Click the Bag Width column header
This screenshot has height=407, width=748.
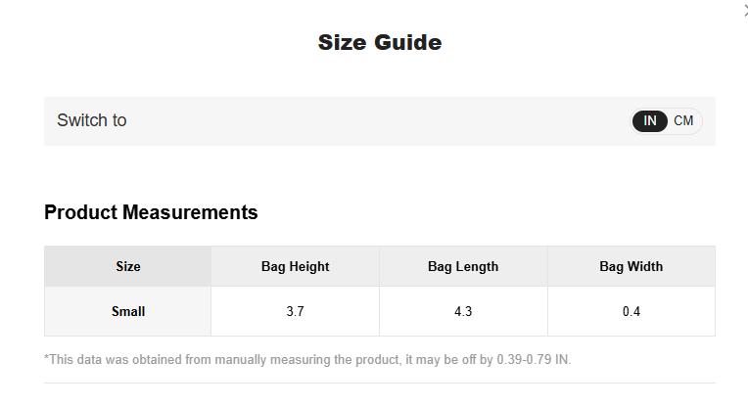[x=631, y=266]
